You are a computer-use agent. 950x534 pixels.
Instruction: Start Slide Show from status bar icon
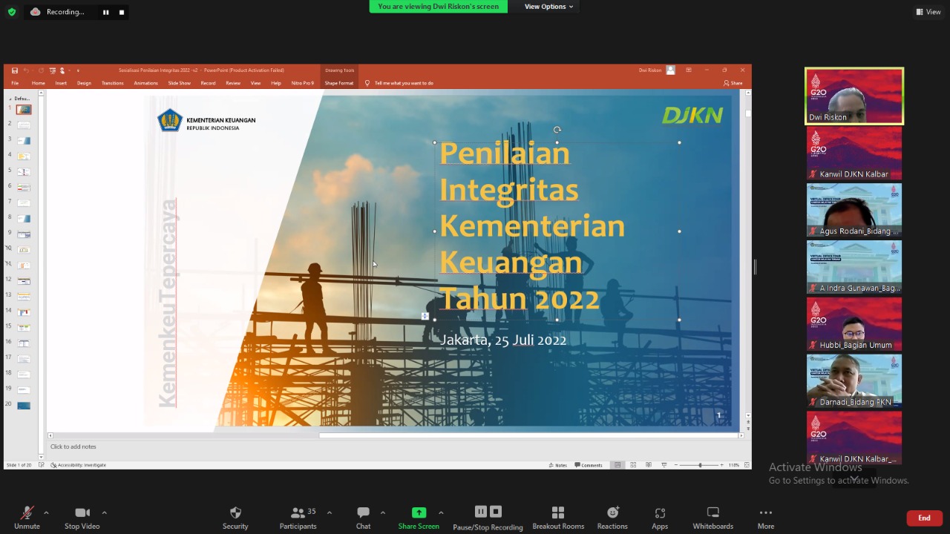point(664,465)
